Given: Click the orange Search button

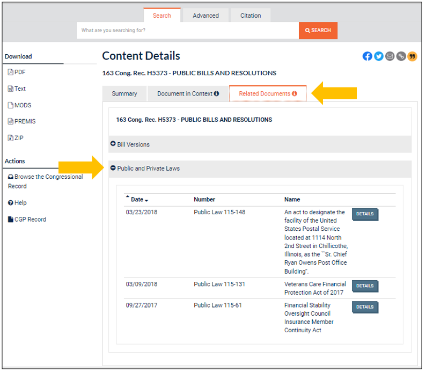Looking at the screenshot, I should [x=318, y=31].
